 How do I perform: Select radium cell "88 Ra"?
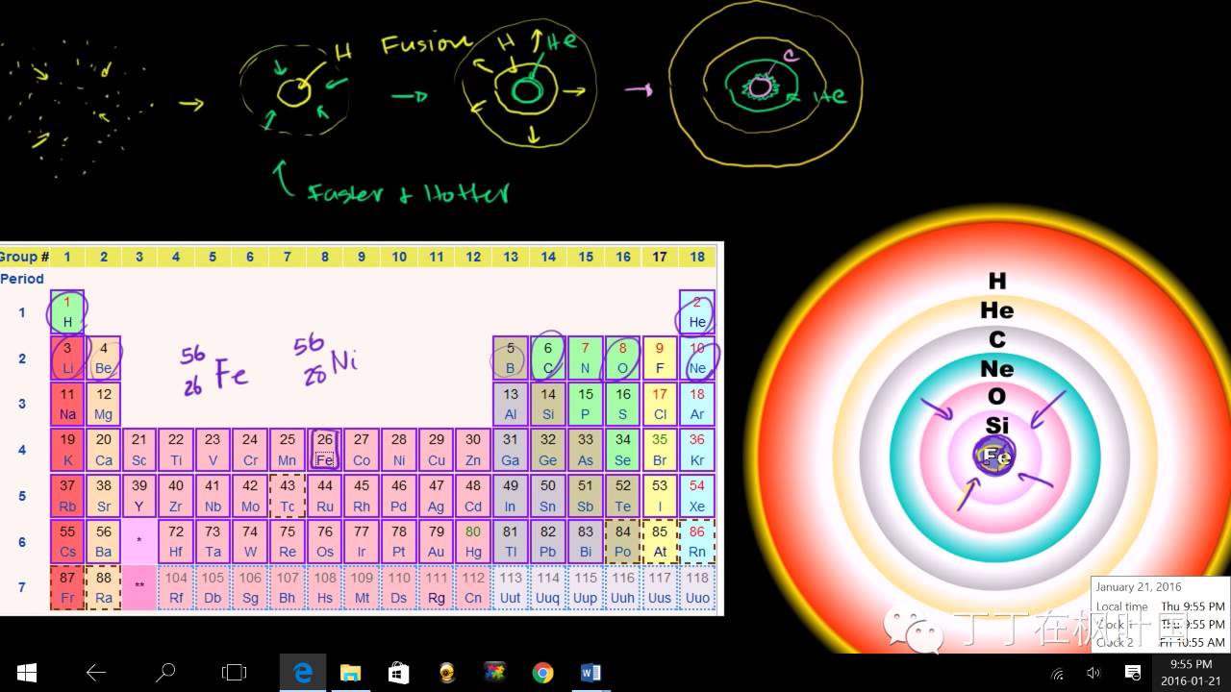pyautogui.click(x=103, y=588)
